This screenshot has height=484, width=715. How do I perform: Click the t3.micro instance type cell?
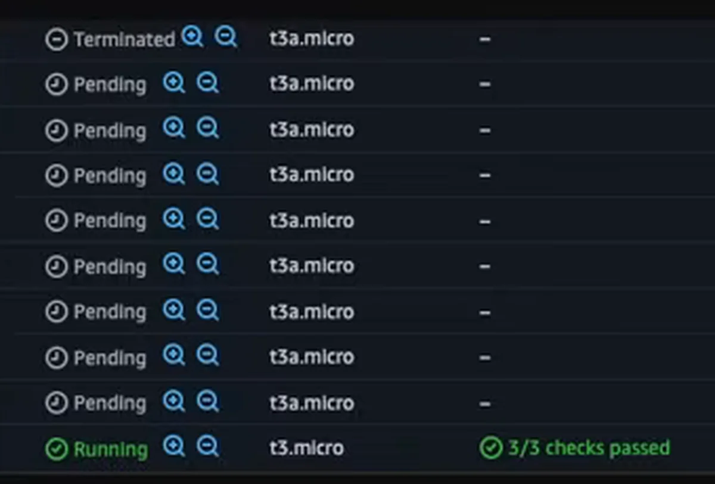(x=306, y=448)
